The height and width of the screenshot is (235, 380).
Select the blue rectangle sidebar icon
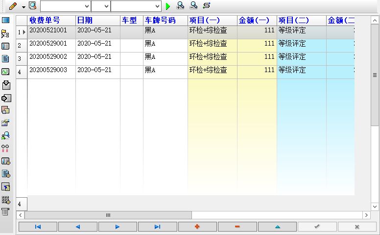pyautogui.click(x=5, y=20)
